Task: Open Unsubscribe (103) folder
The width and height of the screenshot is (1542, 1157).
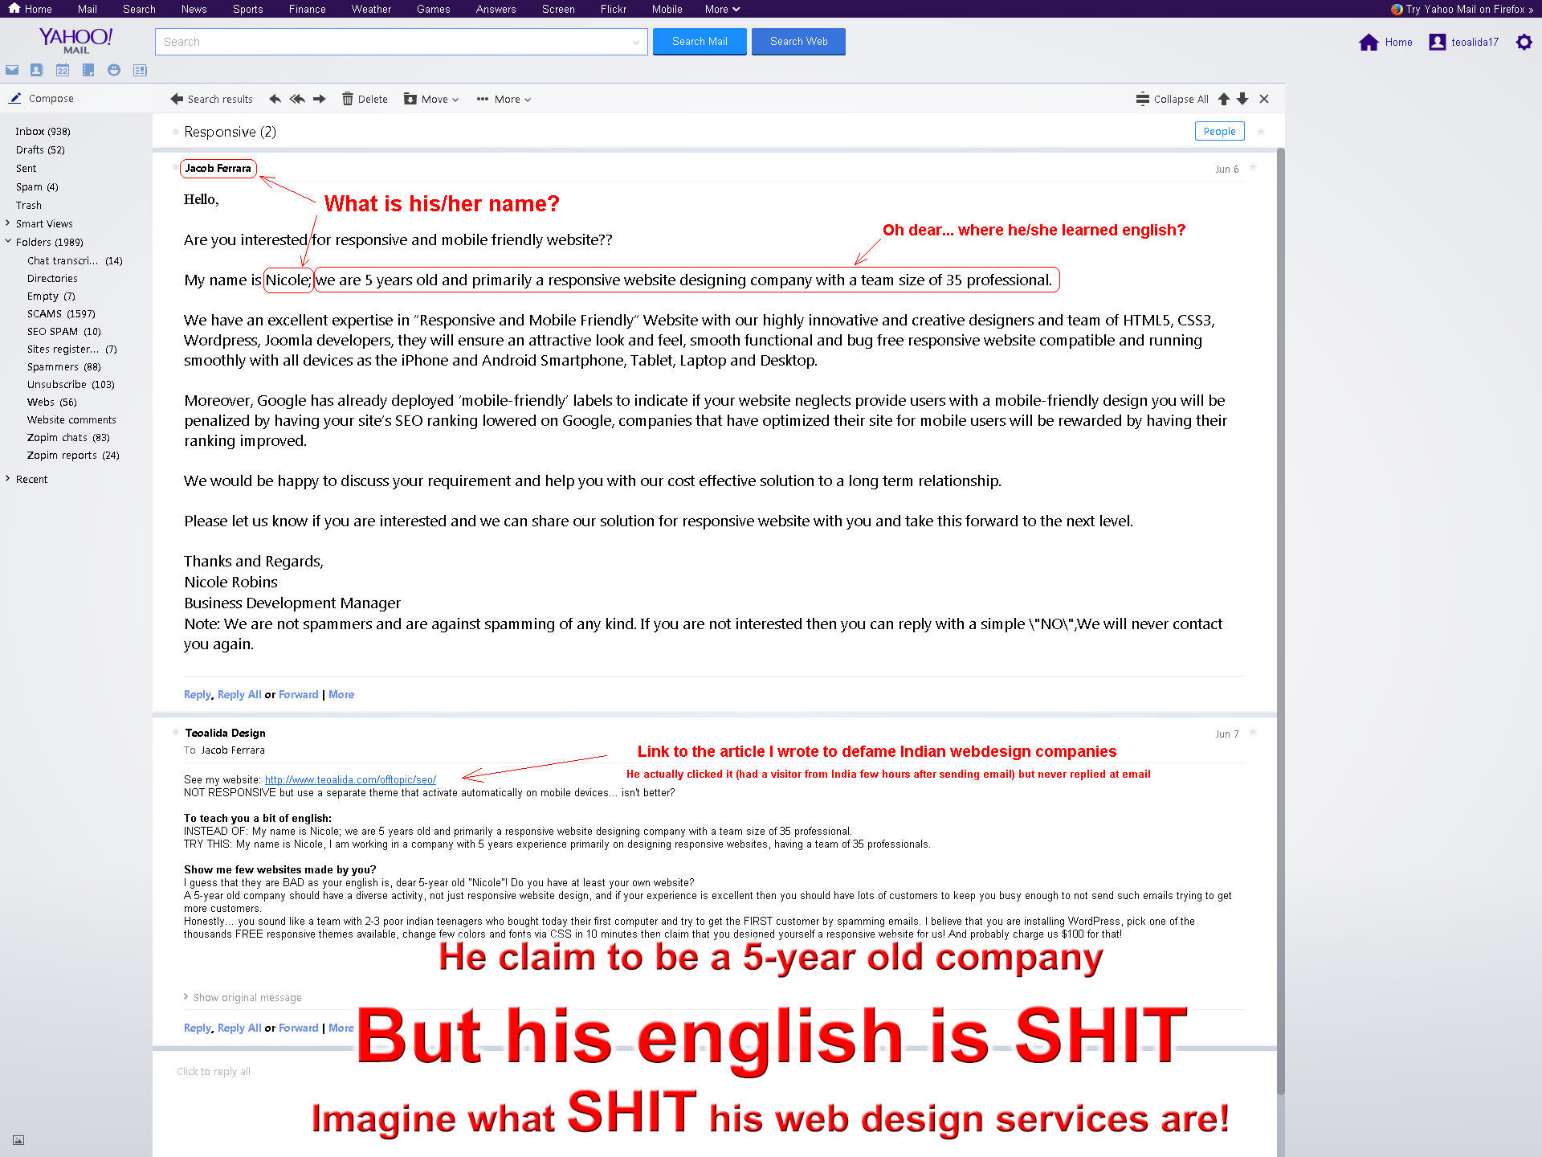Action: point(71,384)
